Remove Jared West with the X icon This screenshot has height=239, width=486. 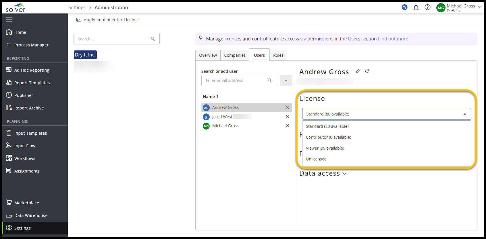click(287, 117)
